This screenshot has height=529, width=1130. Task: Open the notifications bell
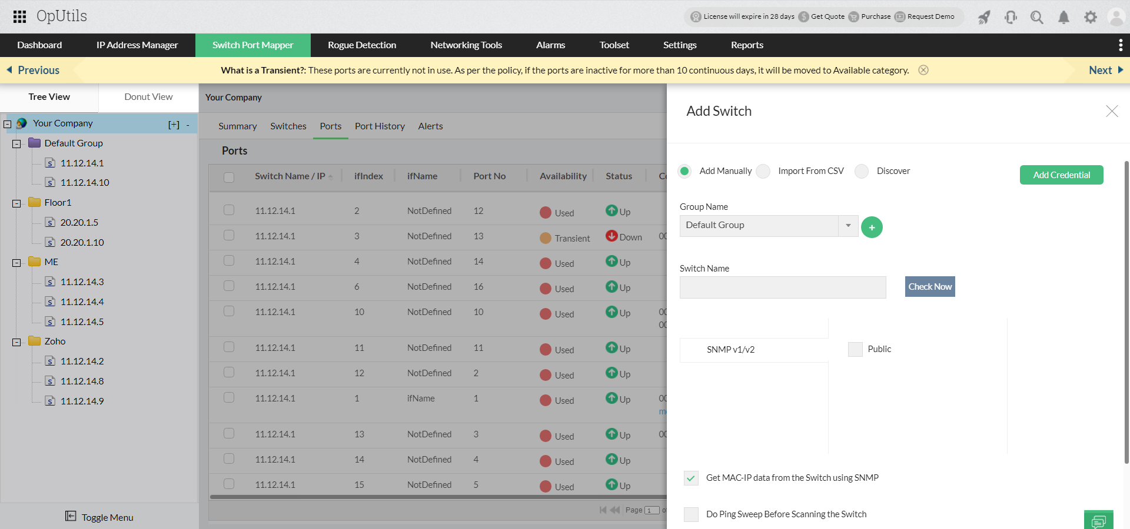click(x=1063, y=18)
